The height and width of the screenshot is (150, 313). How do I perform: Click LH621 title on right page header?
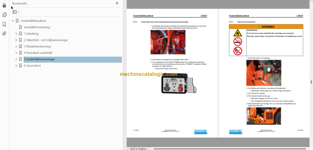click(x=300, y=16)
